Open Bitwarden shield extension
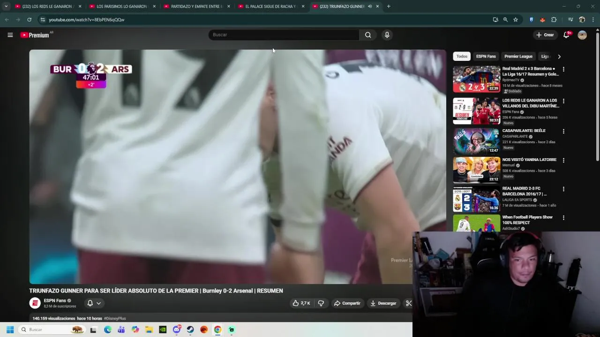Screen dimensions: 600x337 531,20
